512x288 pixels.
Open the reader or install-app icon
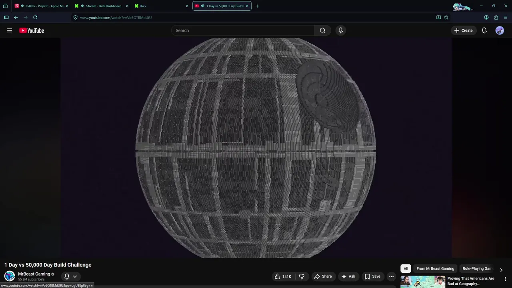tap(438, 17)
